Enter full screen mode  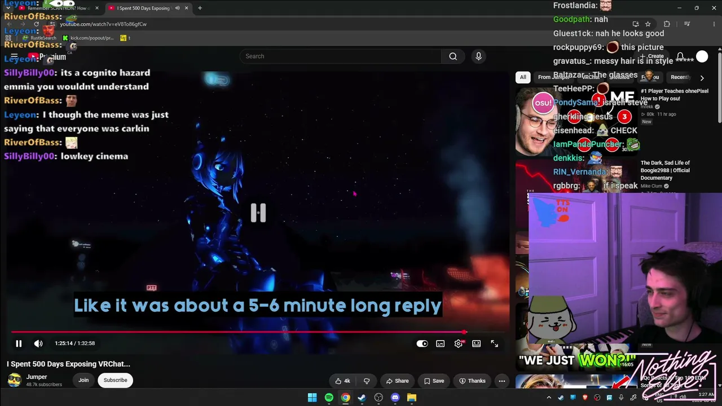pos(495,343)
